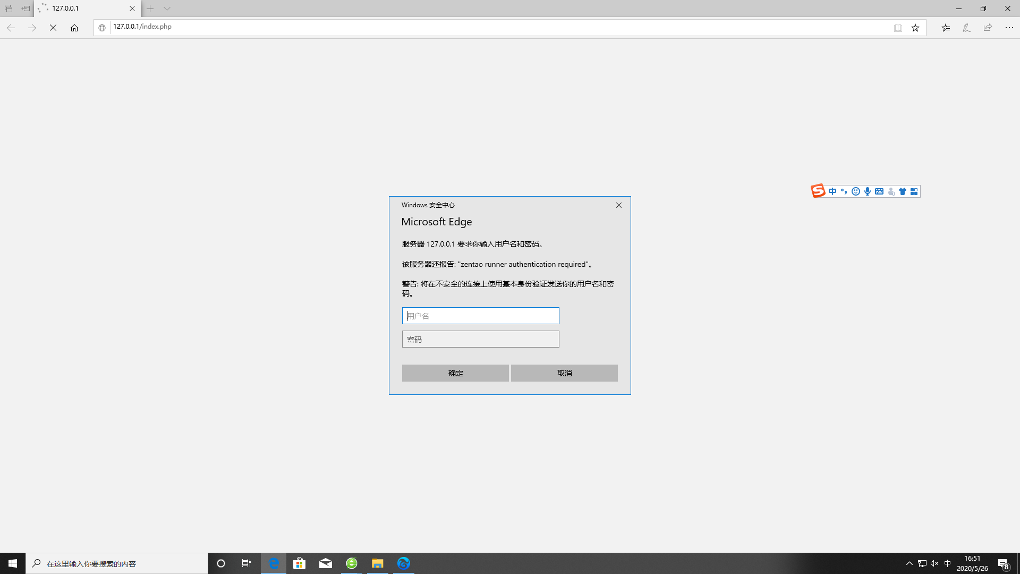
Task: Share this page via share icon
Action: [x=988, y=28]
